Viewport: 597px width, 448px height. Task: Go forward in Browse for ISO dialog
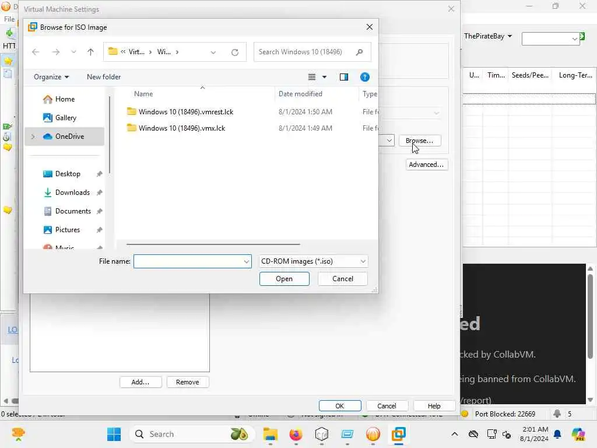(55, 52)
